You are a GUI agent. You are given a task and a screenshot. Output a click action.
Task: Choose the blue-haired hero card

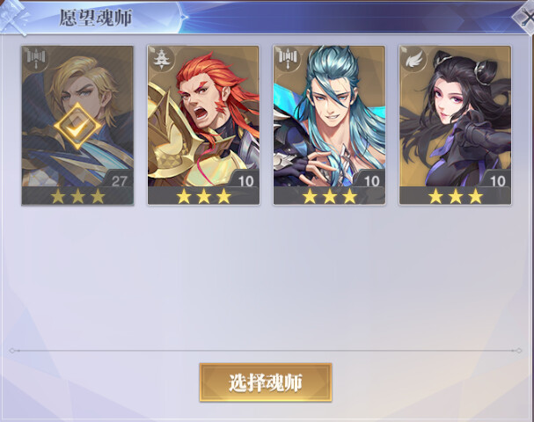tap(329, 126)
